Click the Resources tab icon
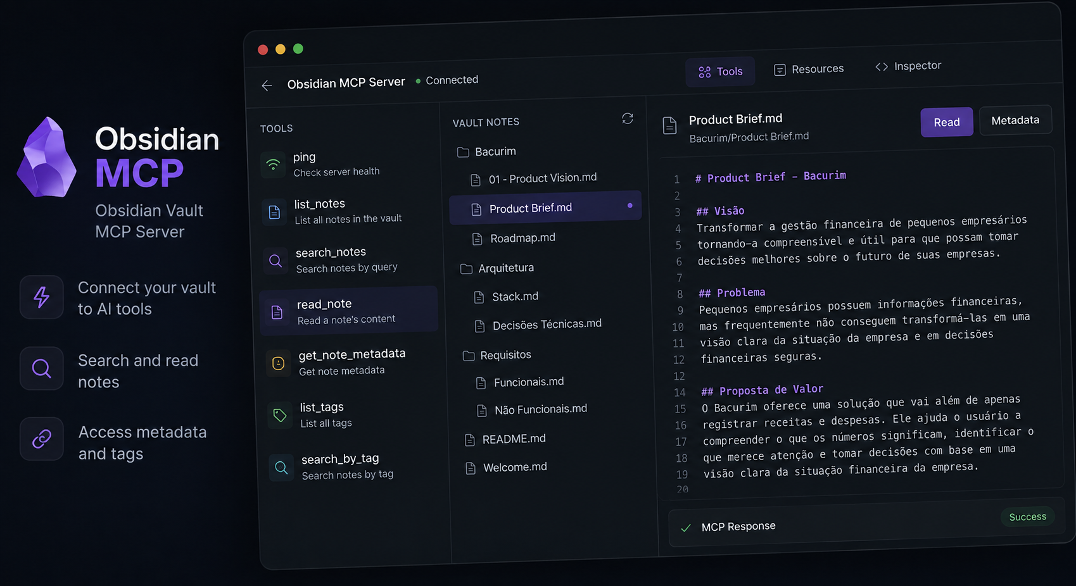 coord(780,70)
